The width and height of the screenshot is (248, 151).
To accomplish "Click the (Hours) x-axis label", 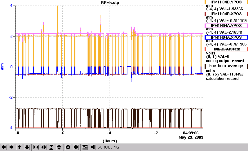I will click(110, 141).
